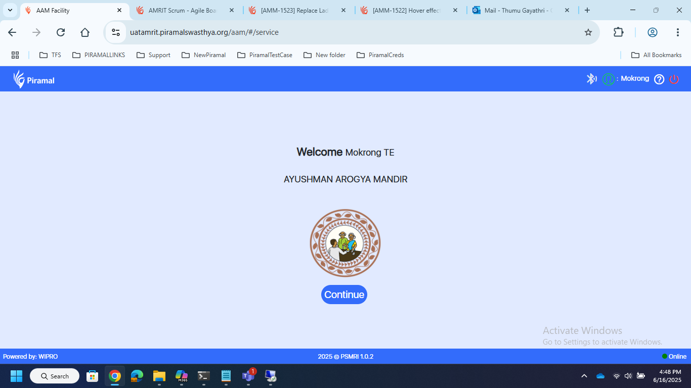Open Google Chrome from taskbar
Viewport: 691px width, 388px height.
[115, 376]
